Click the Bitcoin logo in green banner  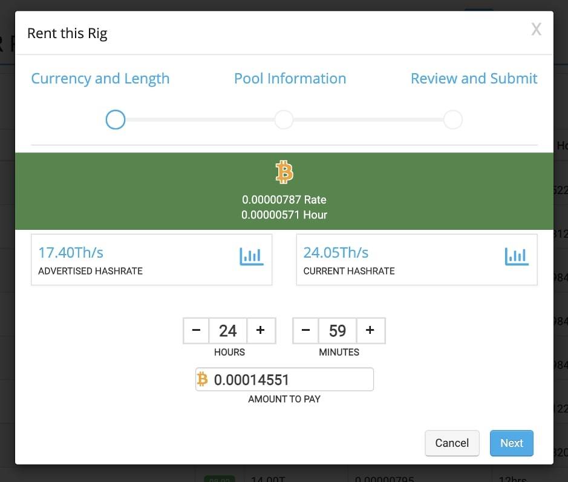pos(284,172)
